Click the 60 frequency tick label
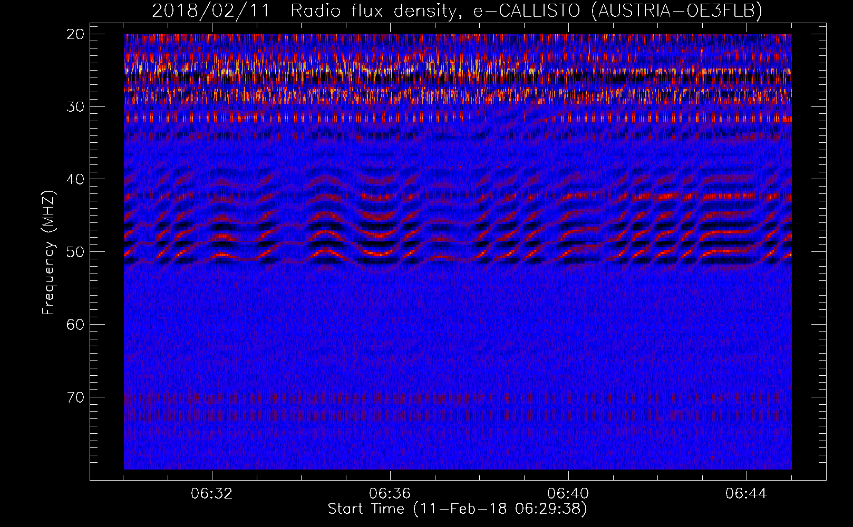Screen dimensions: 853x527 76,325
